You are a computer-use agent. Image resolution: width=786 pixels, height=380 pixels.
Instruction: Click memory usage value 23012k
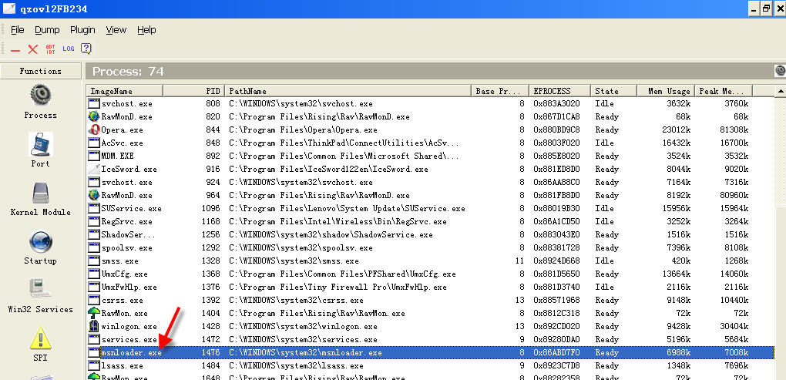pos(677,129)
